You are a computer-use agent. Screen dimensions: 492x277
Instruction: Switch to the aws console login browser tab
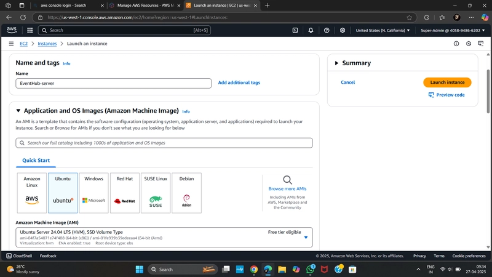click(68, 6)
